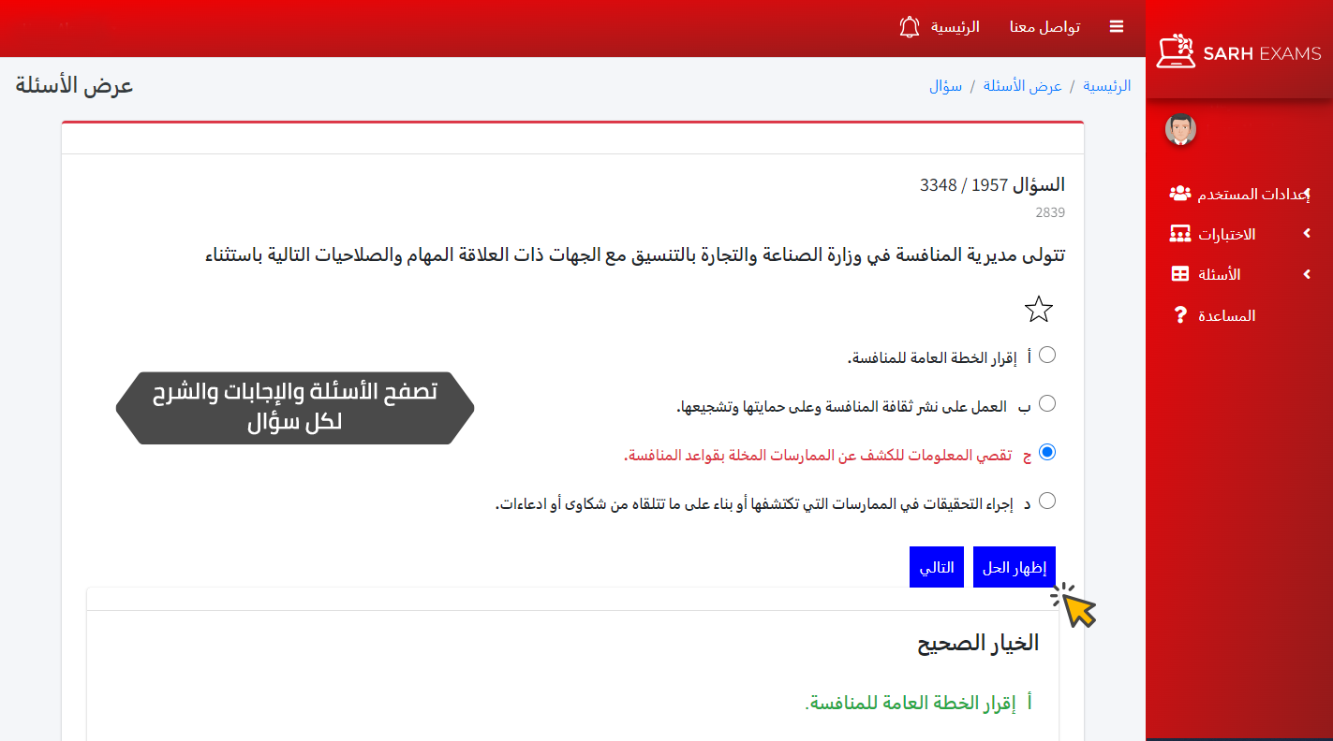Open عرض الأسئلة breadcrumb link
1333x741 pixels.
click(1022, 86)
